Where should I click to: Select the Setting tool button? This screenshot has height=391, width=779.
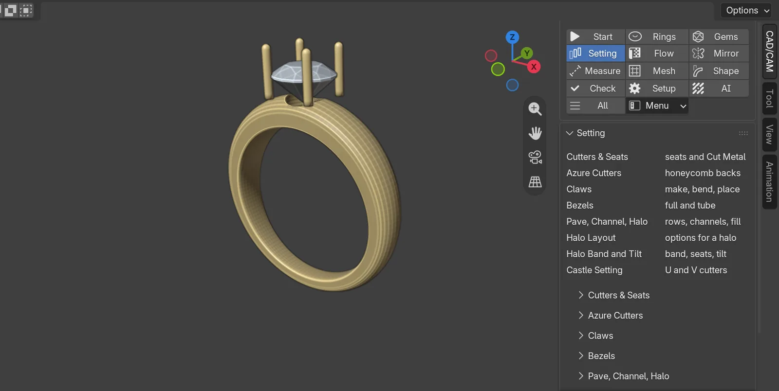tap(595, 53)
